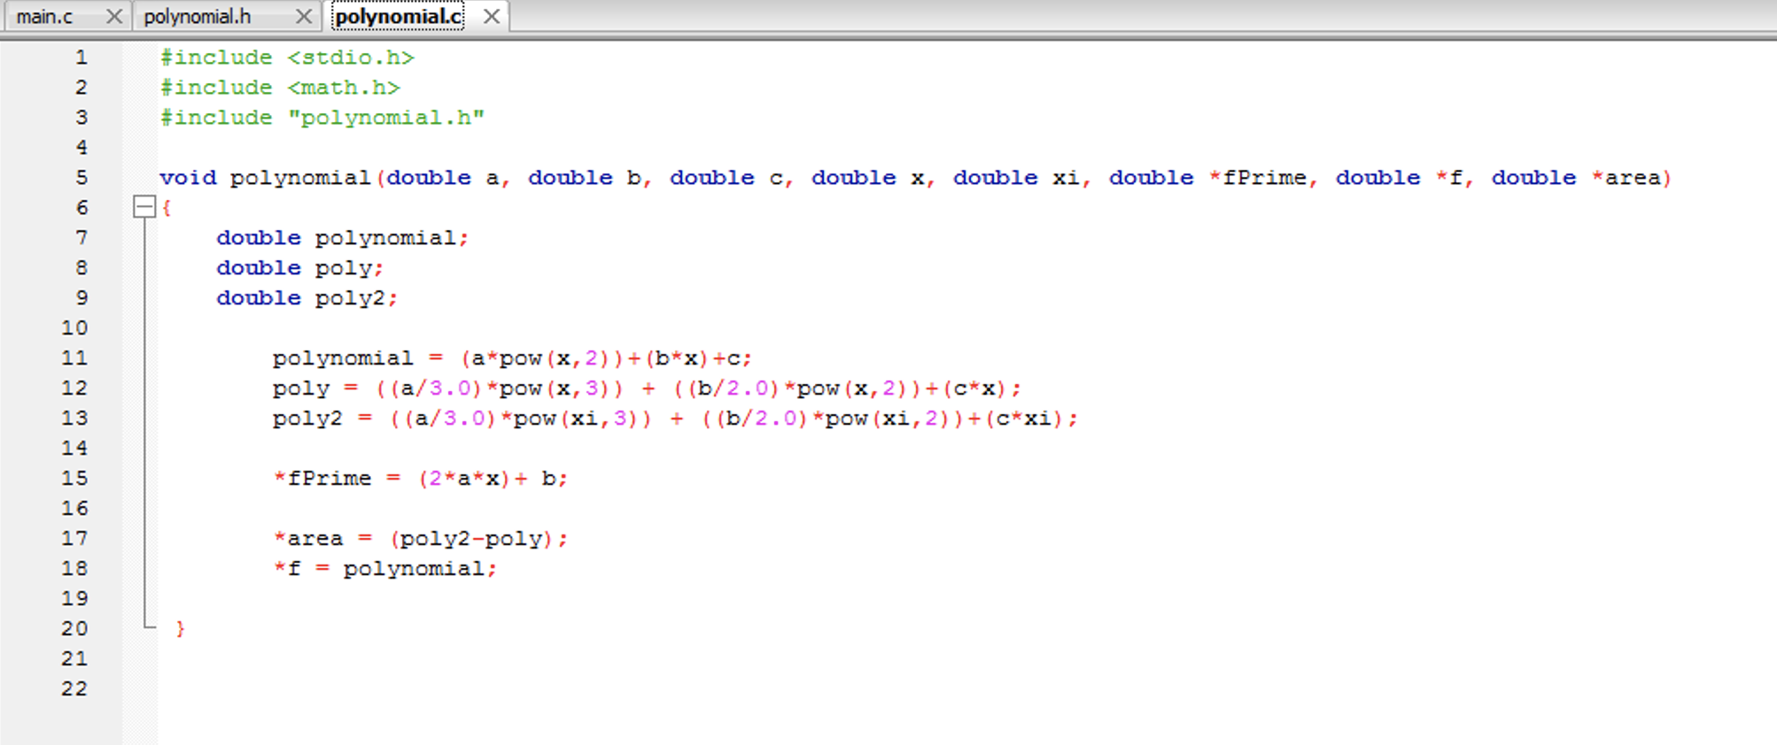Click '*f = polynomial;' statement
1777x745 pixels.
point(385,569)
